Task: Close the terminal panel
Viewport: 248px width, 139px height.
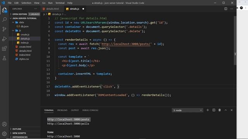Action: pyautogui.click(x=232, y=110)
